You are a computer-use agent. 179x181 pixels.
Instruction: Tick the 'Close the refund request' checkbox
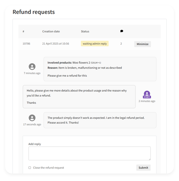point(30,168)
